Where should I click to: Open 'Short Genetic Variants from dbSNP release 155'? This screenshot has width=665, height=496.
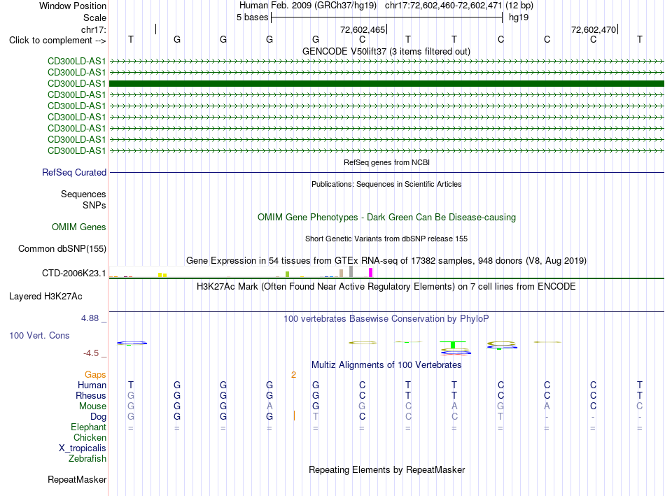386,239
